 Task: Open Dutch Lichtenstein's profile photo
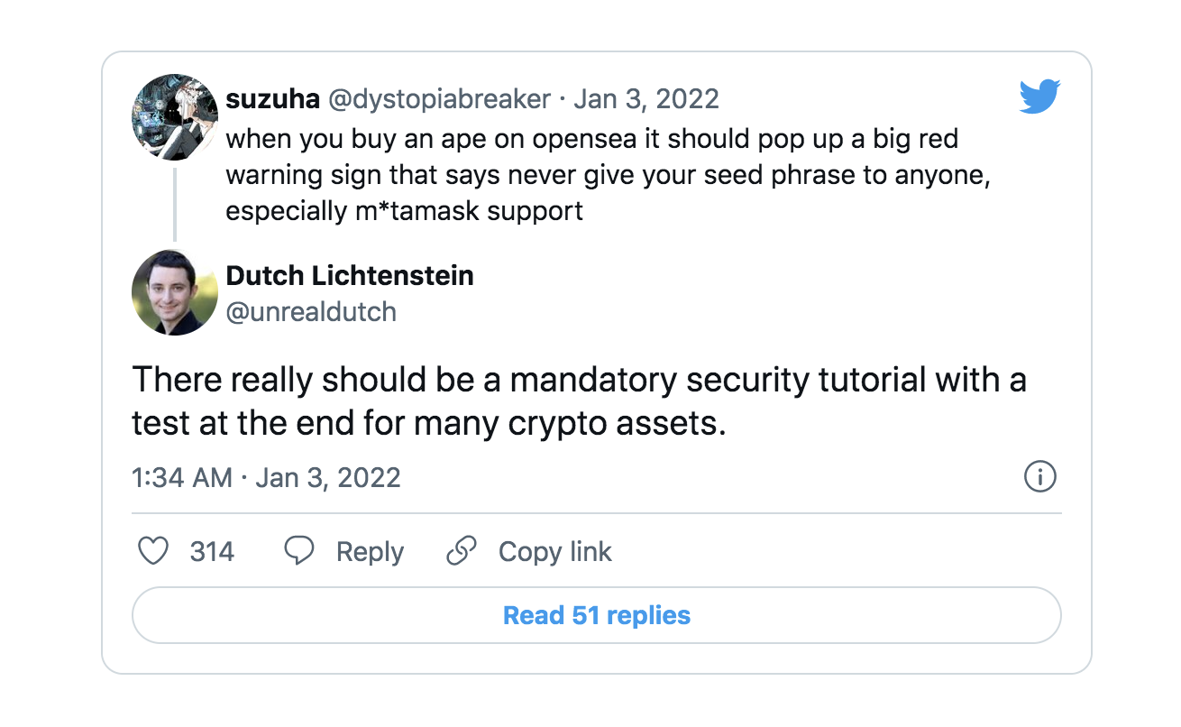pyautogui.click(x=175, y=293)
